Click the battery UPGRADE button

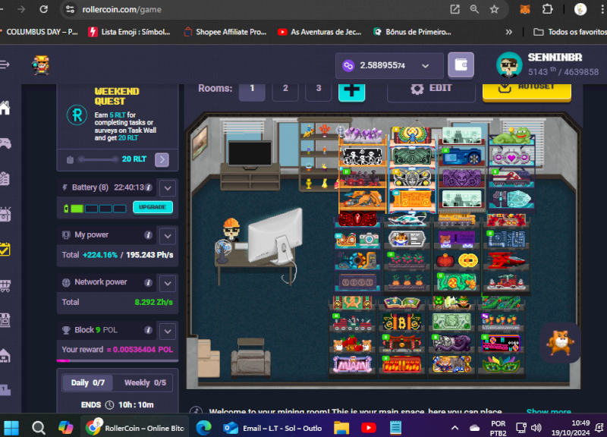pyautogui.click(x=153, y=207)
